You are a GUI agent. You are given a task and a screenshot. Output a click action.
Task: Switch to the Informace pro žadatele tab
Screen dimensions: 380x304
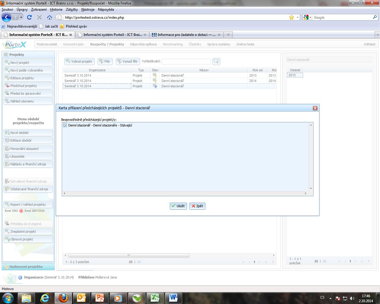point(186,35)
